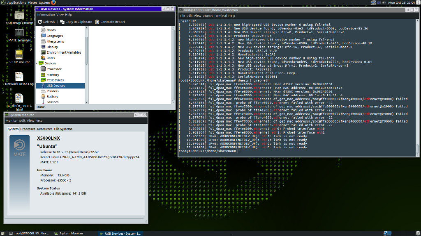This screenshot has height=236, width=421.
Task: Click the Copy to Clipboard icon
Action: tap(62, 22)
